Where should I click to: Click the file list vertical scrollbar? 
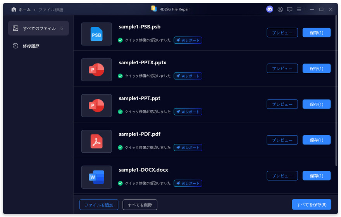pos(336,90)
